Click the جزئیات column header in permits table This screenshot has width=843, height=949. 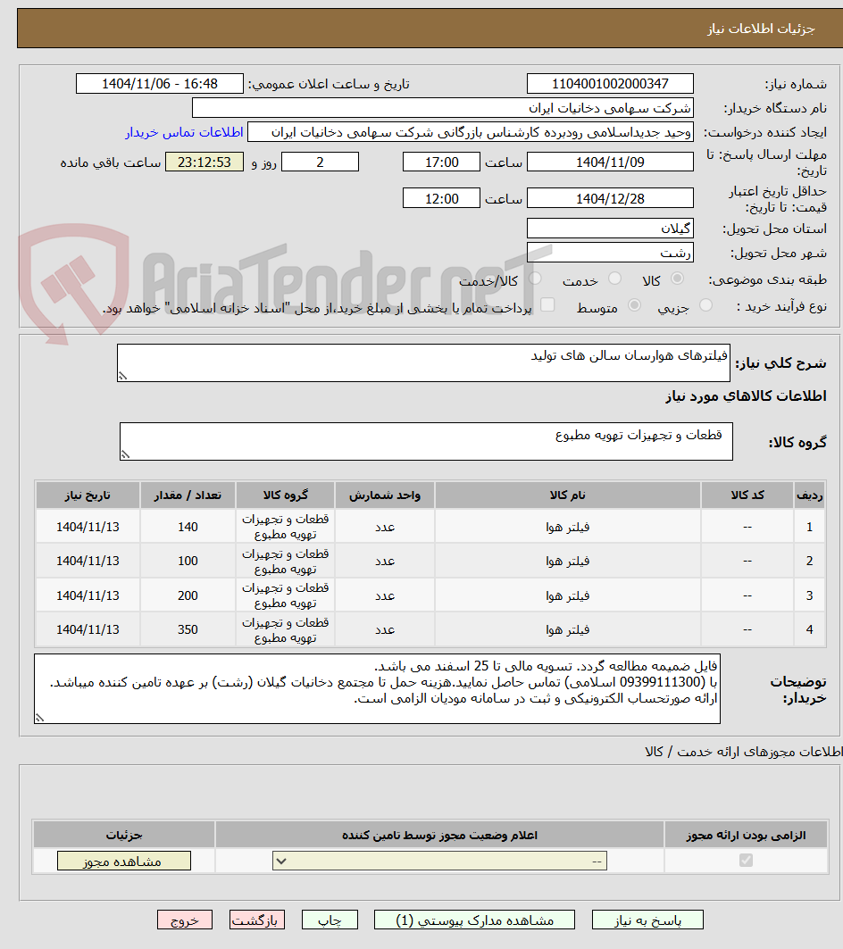click(x=124, y=836)
